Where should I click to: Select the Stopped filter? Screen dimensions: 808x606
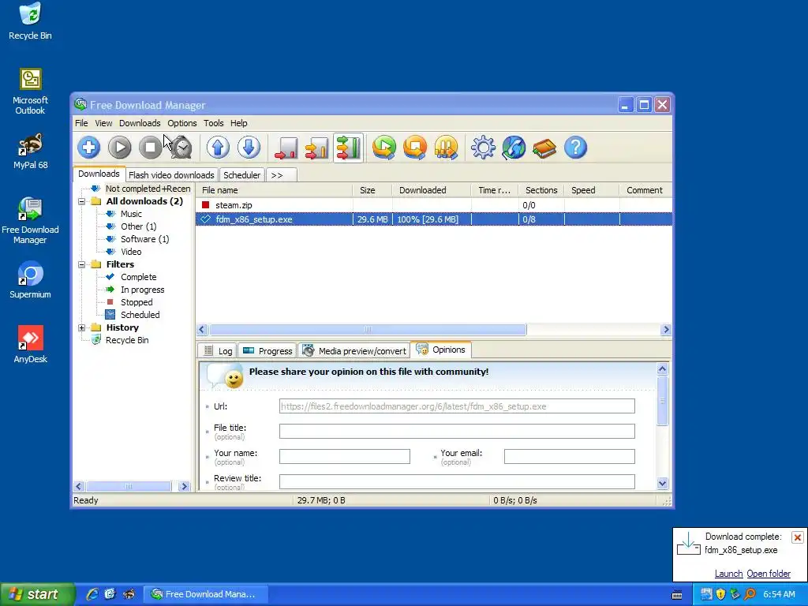pos(137,302)
